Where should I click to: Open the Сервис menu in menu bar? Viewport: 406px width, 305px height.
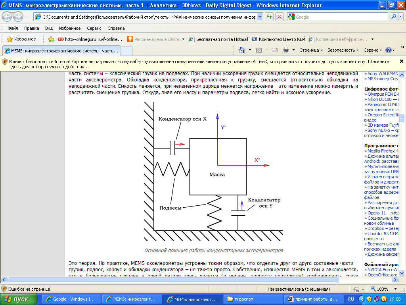(94, 28)
